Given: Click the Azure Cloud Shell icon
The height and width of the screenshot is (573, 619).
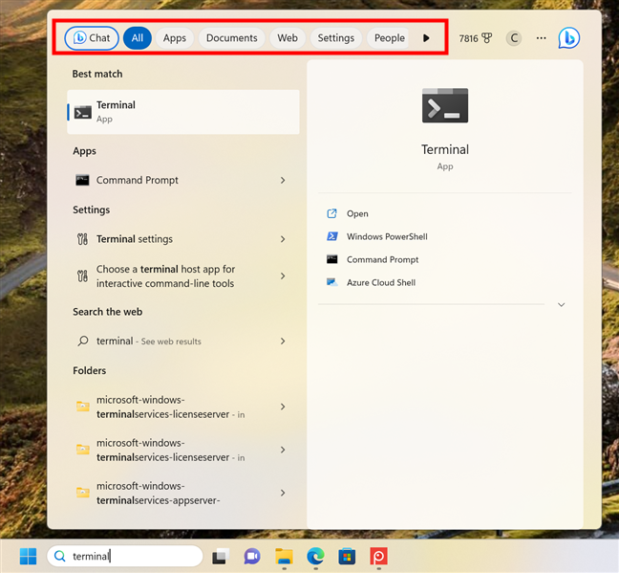Looking at the screenshot, I should click(x=332, y=282).
